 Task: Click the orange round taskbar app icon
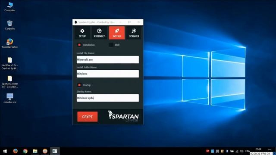[x=45, y=151]
